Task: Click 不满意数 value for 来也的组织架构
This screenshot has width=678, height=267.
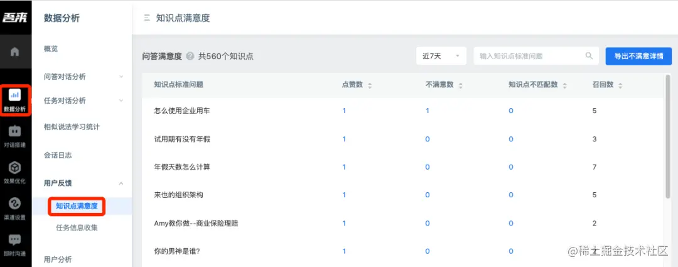Action: 428,195
